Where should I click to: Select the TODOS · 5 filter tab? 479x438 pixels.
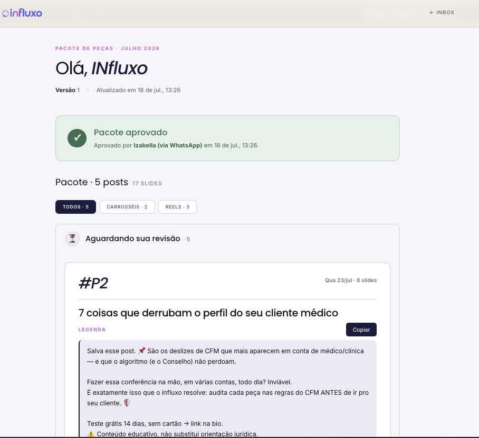click(x=75, y=207)
